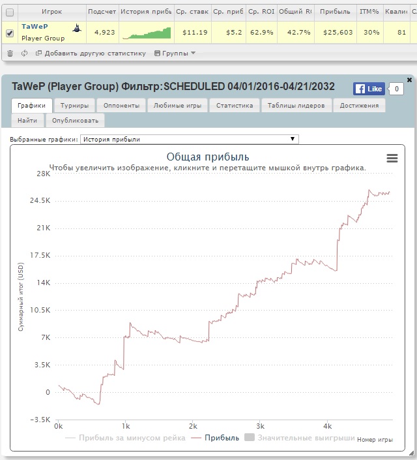Sort by Прибыль column header
The width and height of the screenshot is (417, 460).
336,12
